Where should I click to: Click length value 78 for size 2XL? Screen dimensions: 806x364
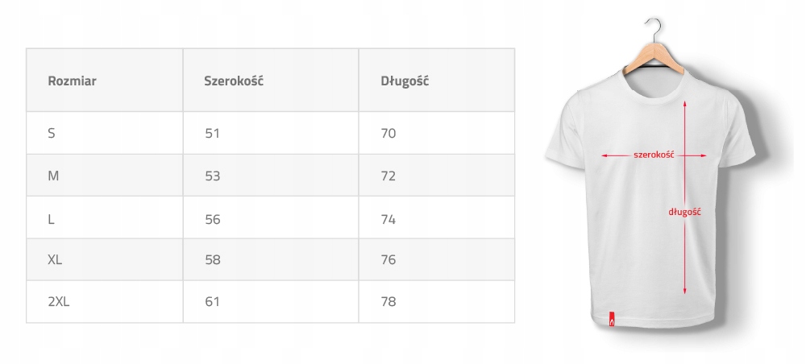click(x=388, y=302)
